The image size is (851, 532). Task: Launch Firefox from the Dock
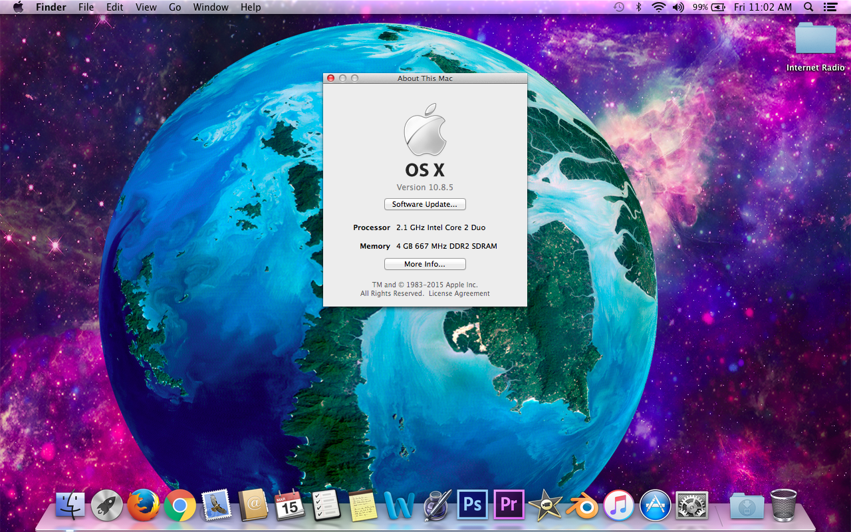pos(143,506)
